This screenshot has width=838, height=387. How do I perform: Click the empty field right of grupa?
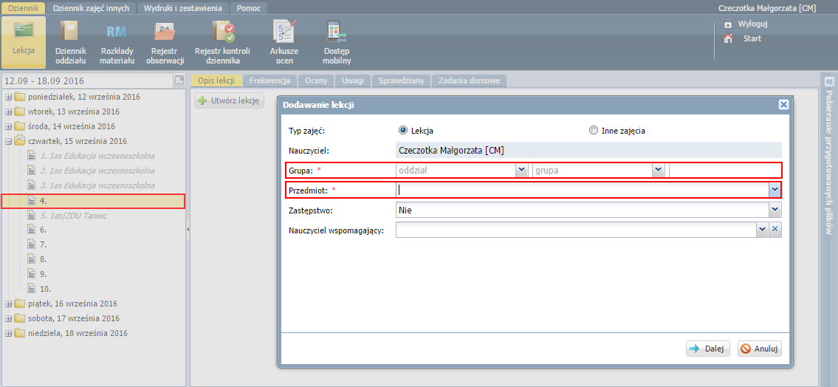point(725,170)
